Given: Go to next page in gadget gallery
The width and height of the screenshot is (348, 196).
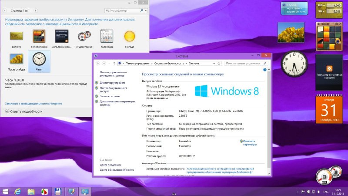Looking at the screenshot, I should click(x=36, y=10).
